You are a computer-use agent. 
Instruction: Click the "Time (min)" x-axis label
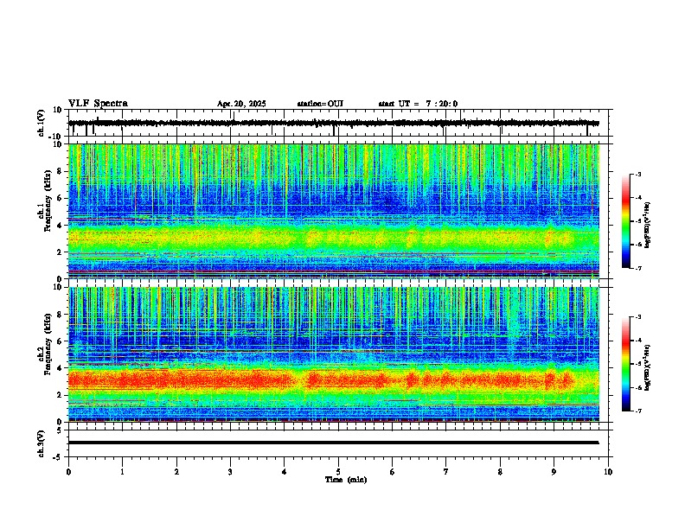point(346,480)
